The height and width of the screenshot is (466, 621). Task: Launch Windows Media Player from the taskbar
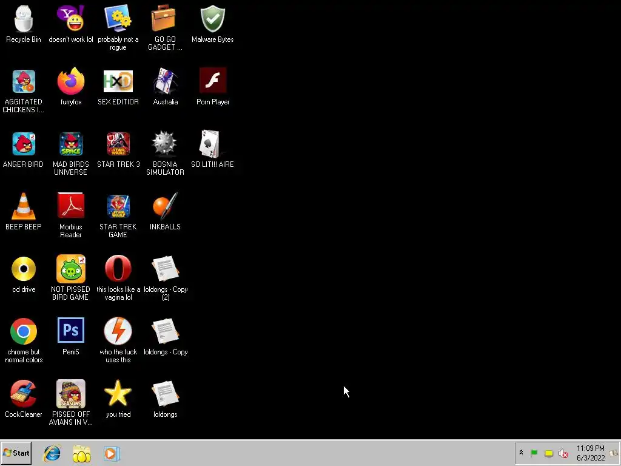(112, 454)
